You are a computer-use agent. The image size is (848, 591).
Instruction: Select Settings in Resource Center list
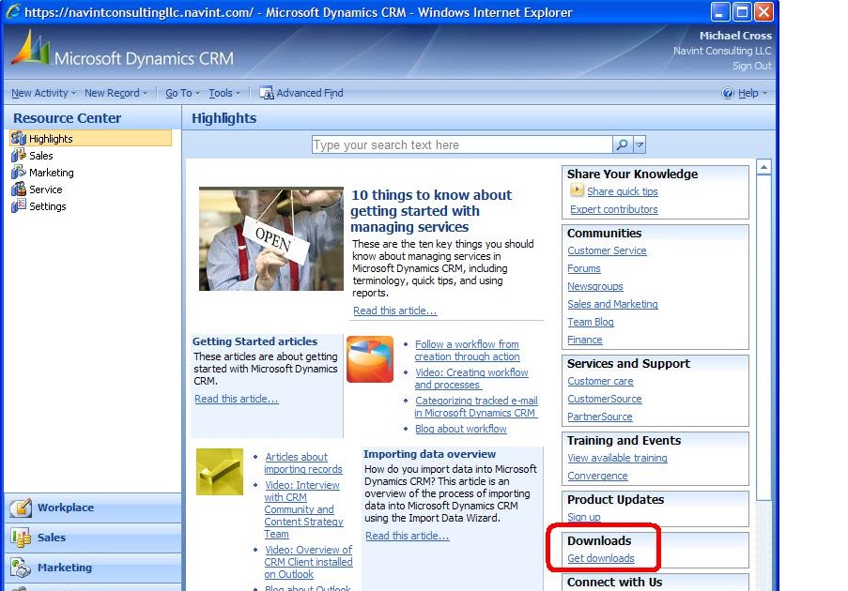click(48, 206)
